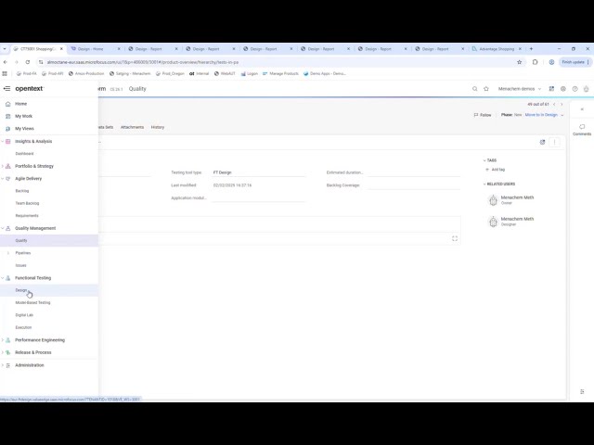Viewport: 594px width, 445px height.
Task: Click the Release & Process icon
Action: (8, 352)
